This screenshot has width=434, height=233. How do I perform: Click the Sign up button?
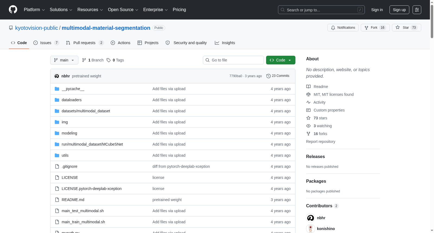tap(399, 10)
